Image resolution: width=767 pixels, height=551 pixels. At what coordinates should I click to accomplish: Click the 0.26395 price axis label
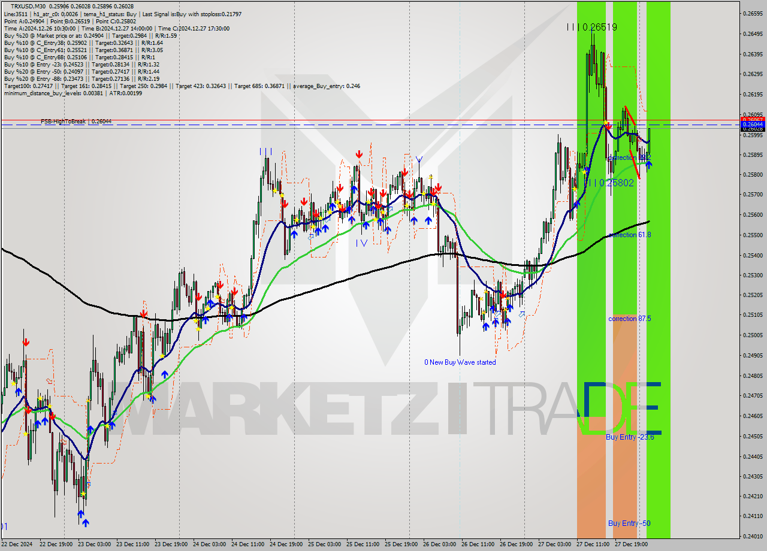(x=751, y=54)
